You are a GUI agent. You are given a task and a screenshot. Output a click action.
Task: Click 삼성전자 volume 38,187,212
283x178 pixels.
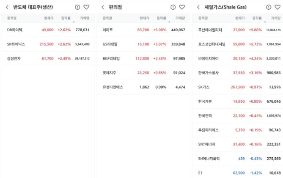[82, 58]
